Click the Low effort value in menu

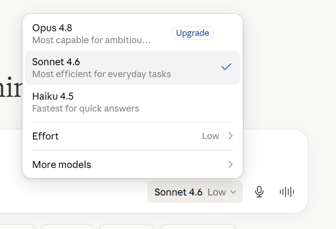click(210, 136)
